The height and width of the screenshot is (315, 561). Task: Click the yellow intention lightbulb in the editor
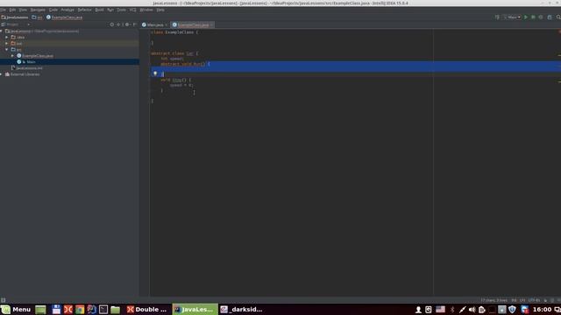coord(155,73)
